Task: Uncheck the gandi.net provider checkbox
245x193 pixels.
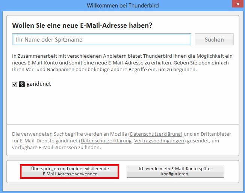Action: coord(15,84)
